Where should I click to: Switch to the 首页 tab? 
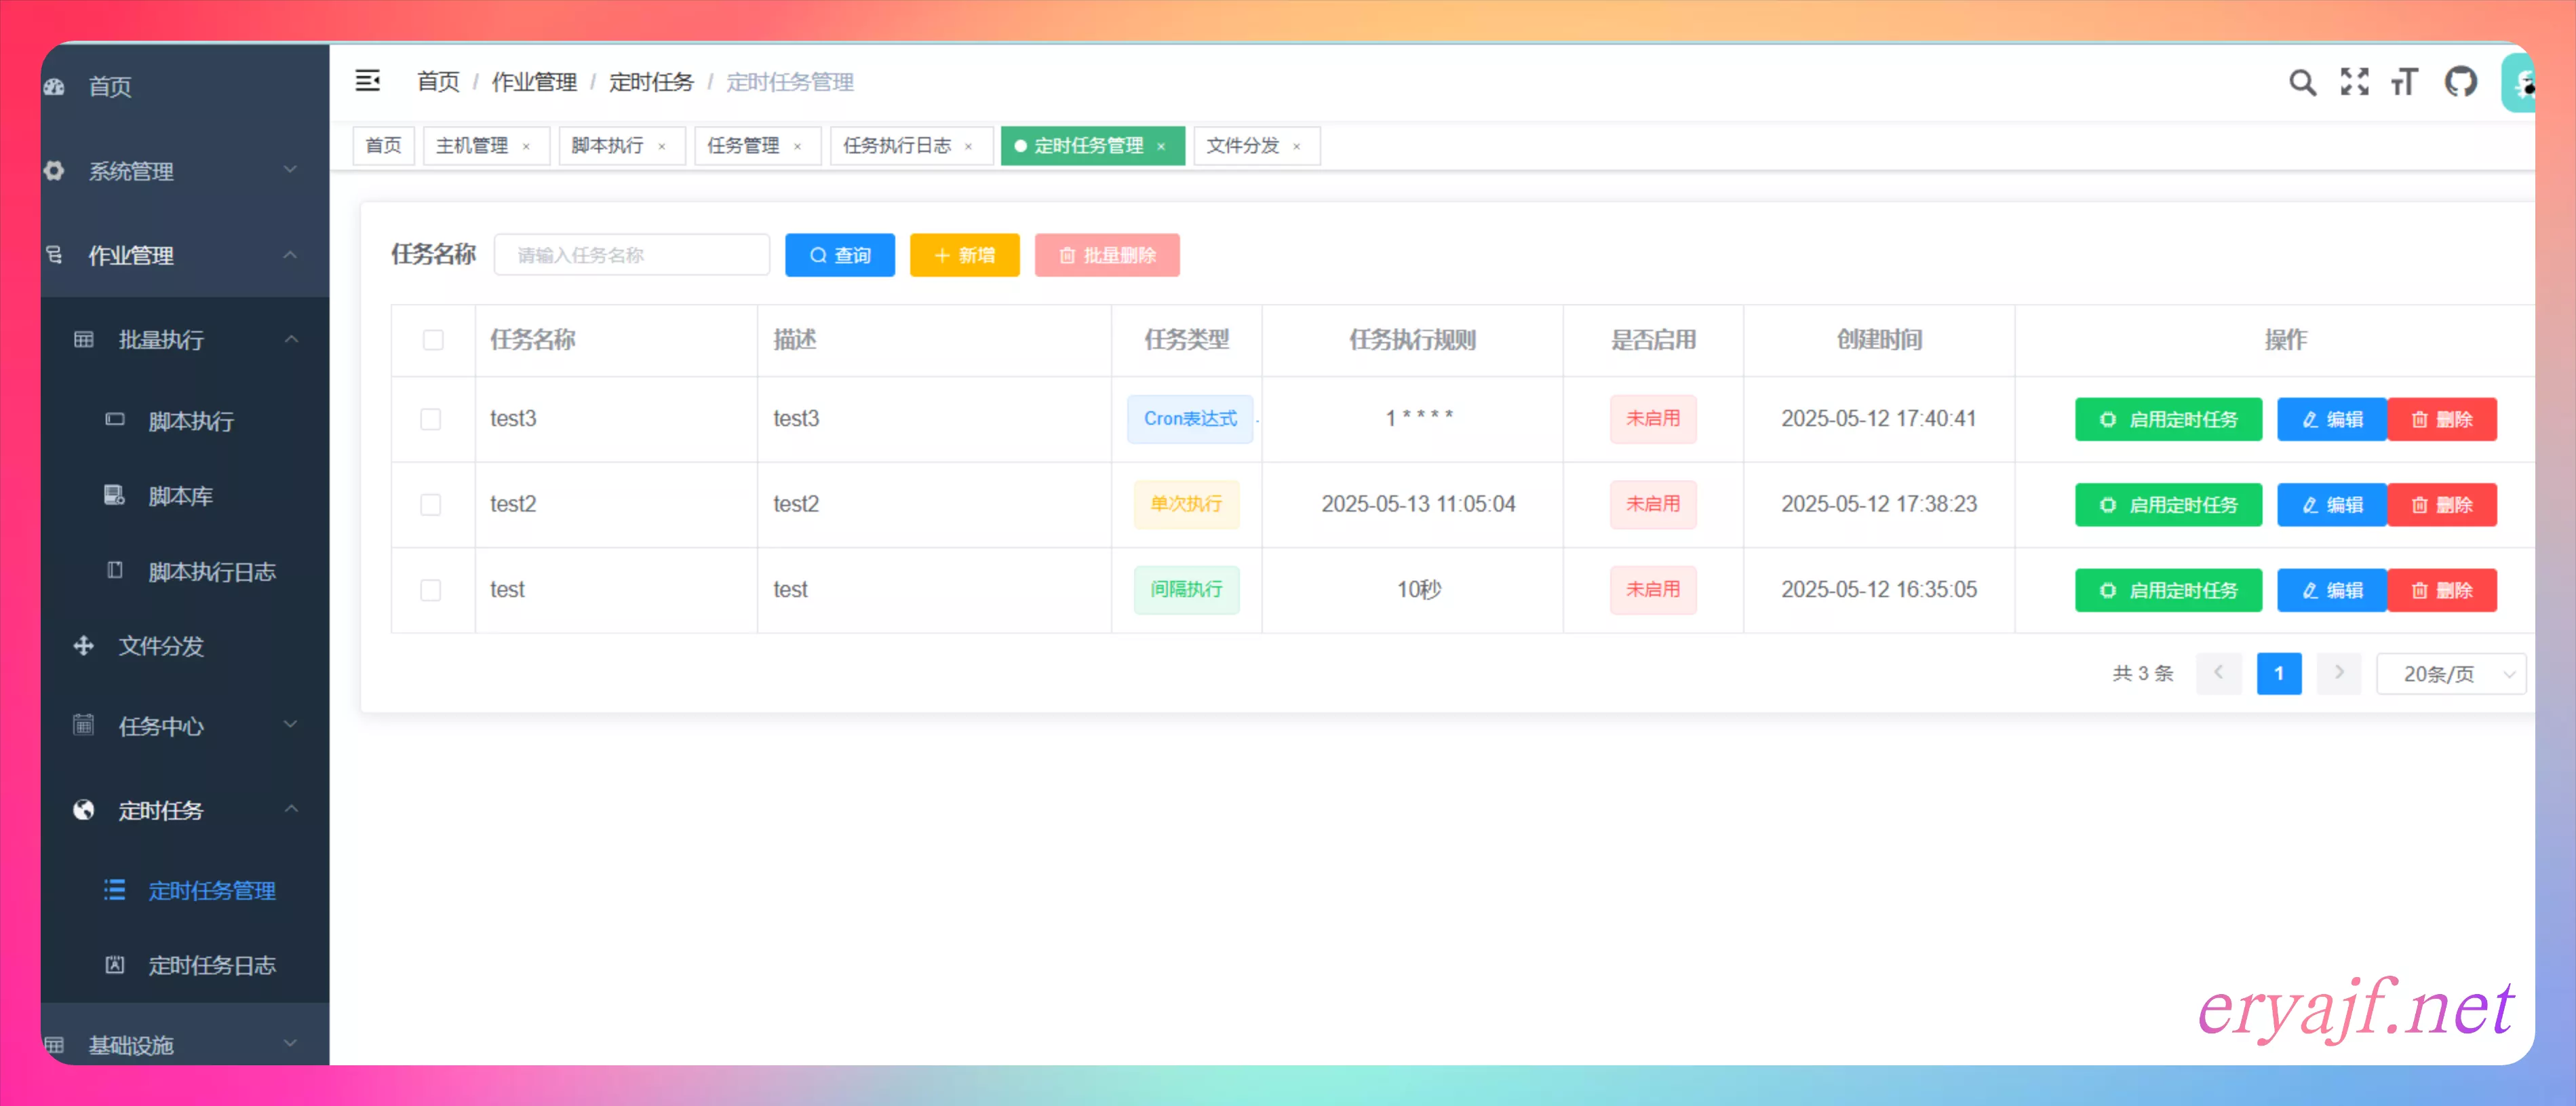(x=383, y=146)
